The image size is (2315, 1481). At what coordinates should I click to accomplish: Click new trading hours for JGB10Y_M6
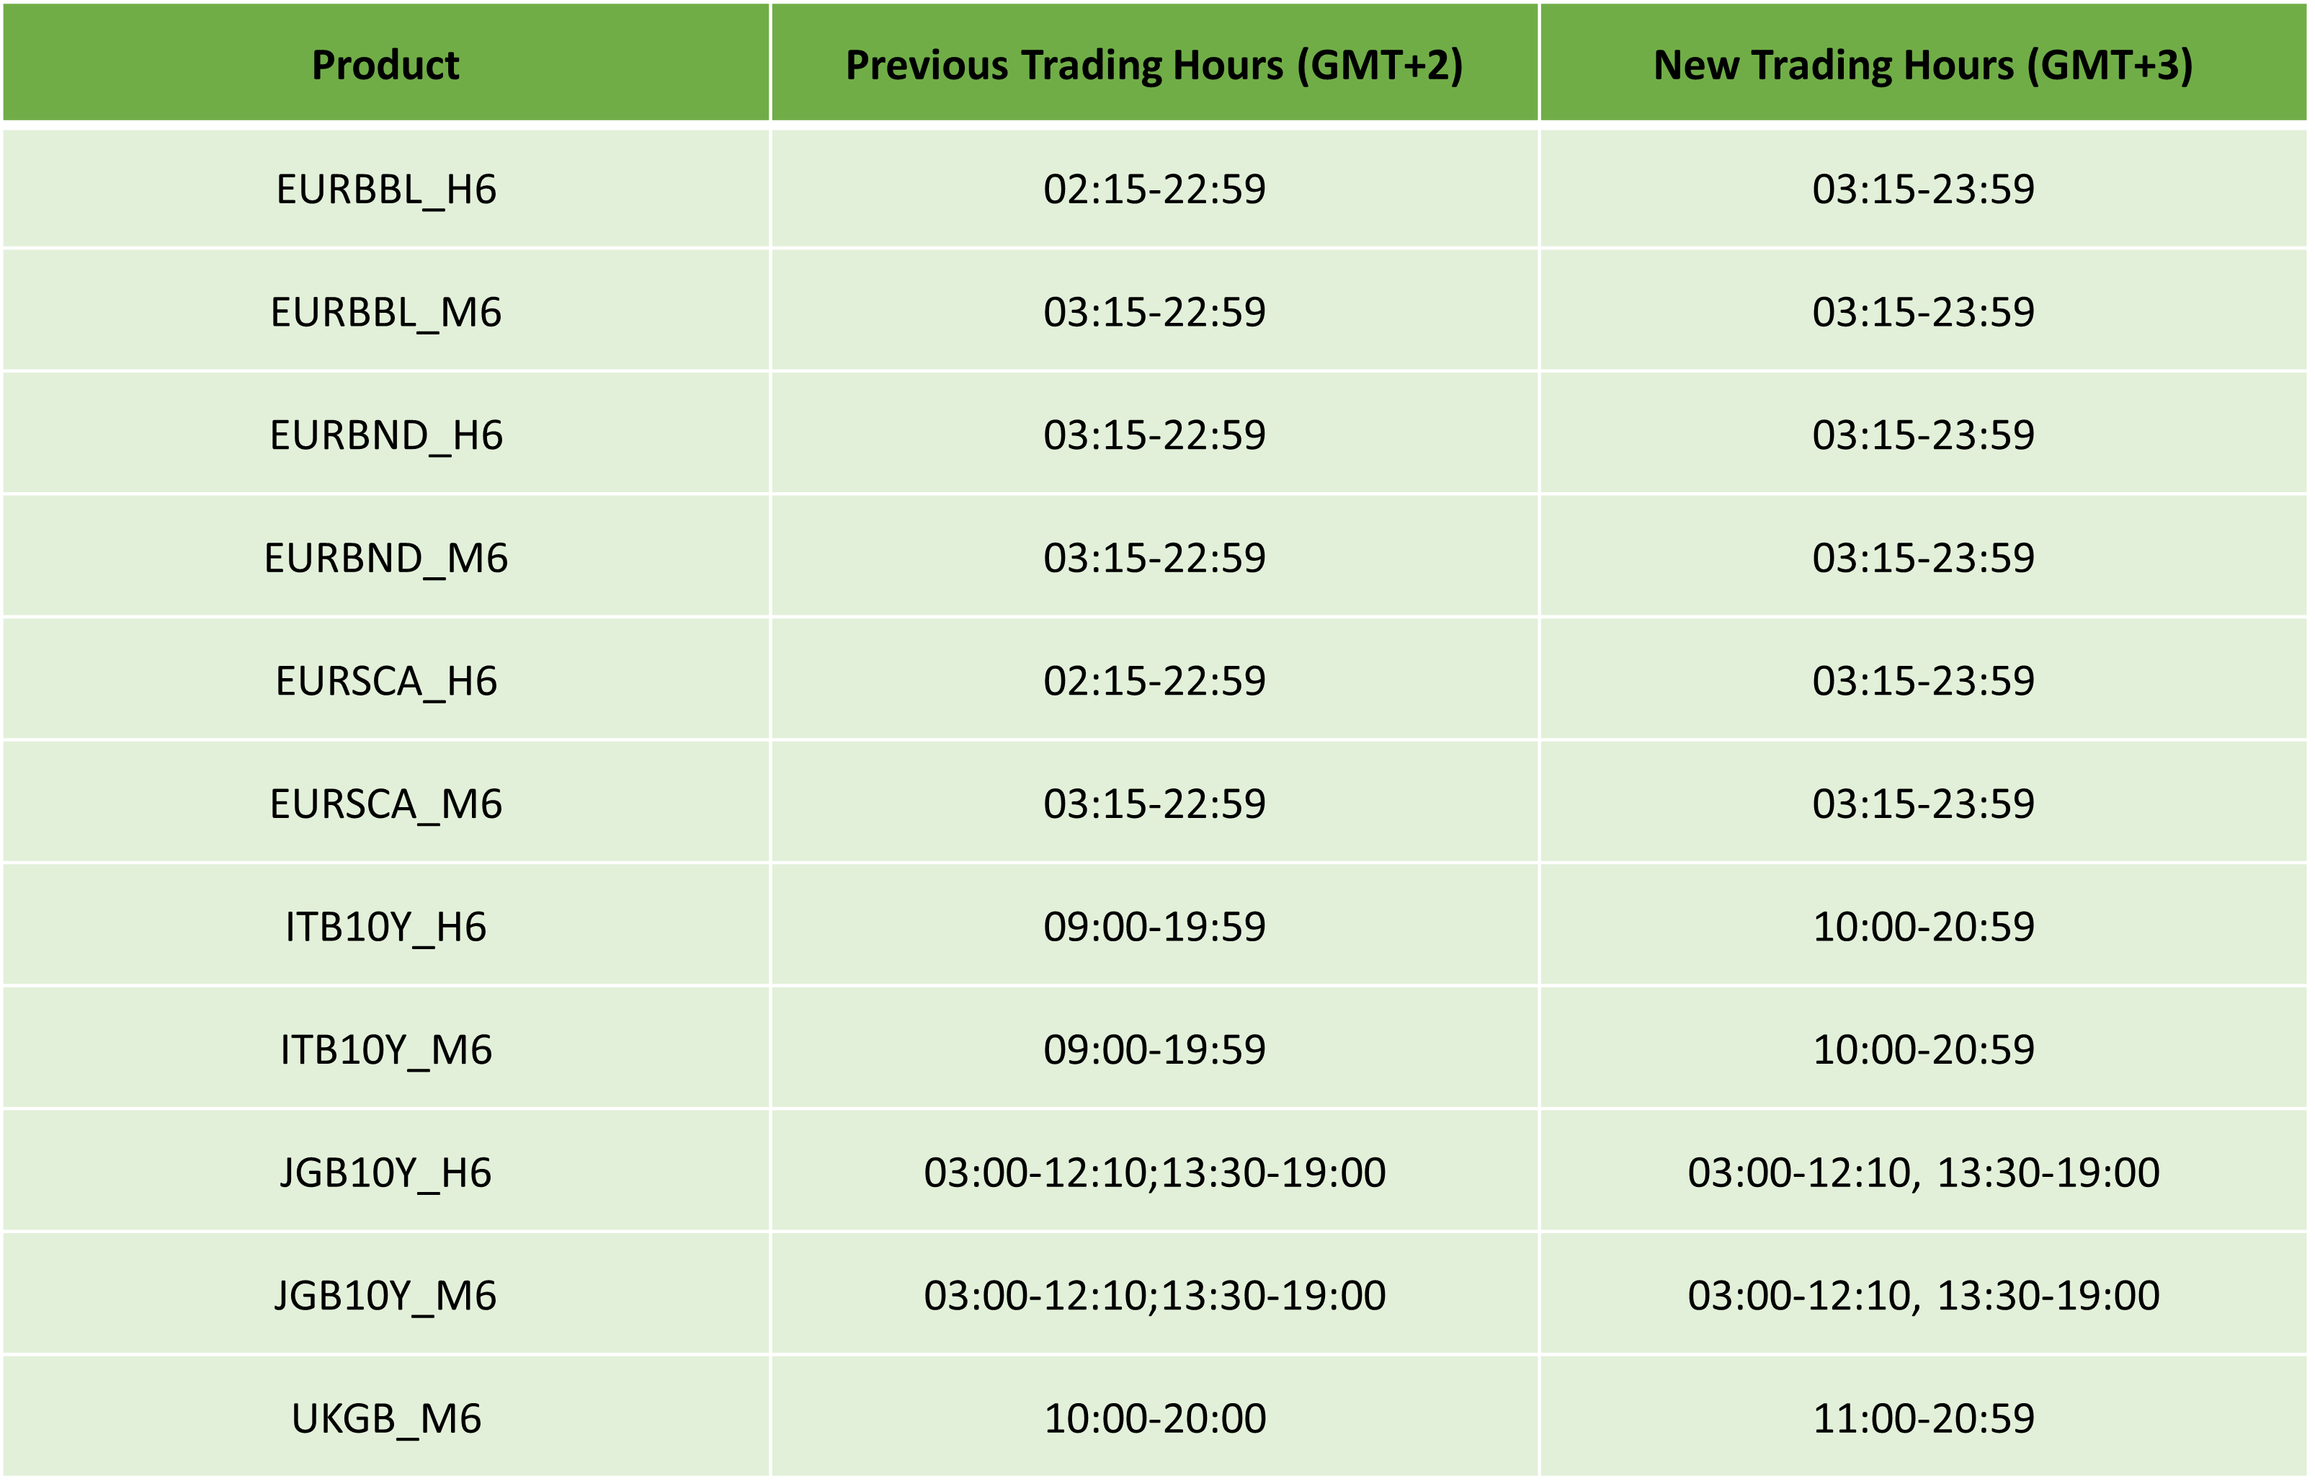[1923, 1297]
